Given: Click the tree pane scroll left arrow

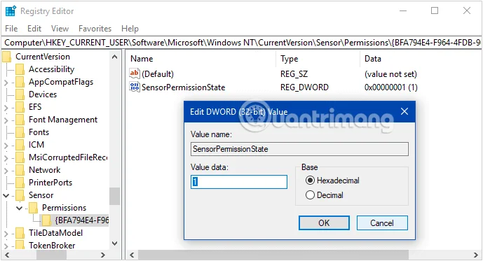Looking at the screenshot, I should click(7, 255).
